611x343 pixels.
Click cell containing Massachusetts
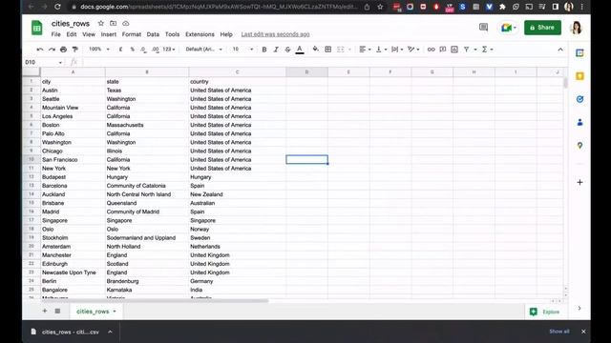click(x=147, y=125)
